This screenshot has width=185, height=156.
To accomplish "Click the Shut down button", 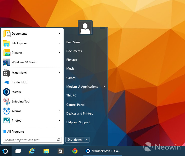I will tap(75, 140).
